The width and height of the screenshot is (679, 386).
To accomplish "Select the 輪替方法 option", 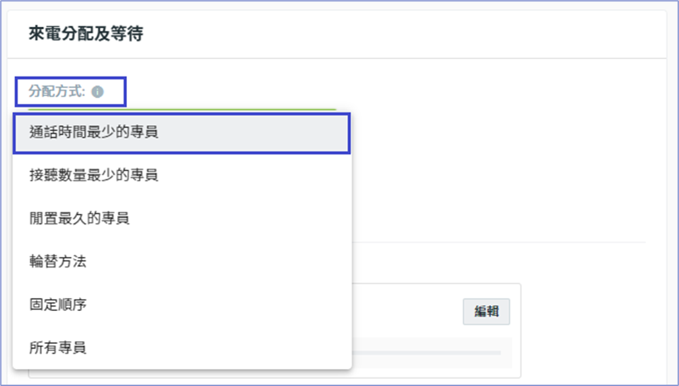I will [182, 261].
